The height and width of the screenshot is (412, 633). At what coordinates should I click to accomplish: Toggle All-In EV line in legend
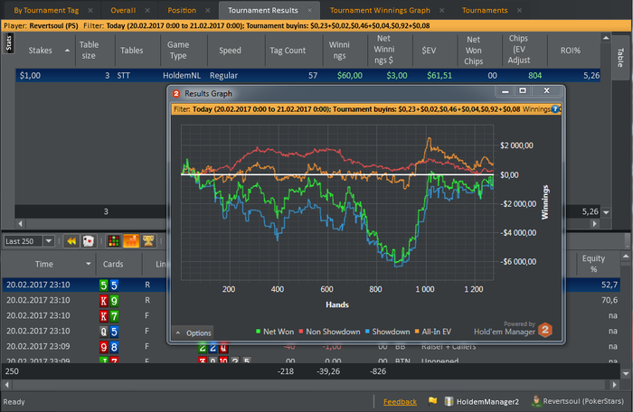(433, 332)
